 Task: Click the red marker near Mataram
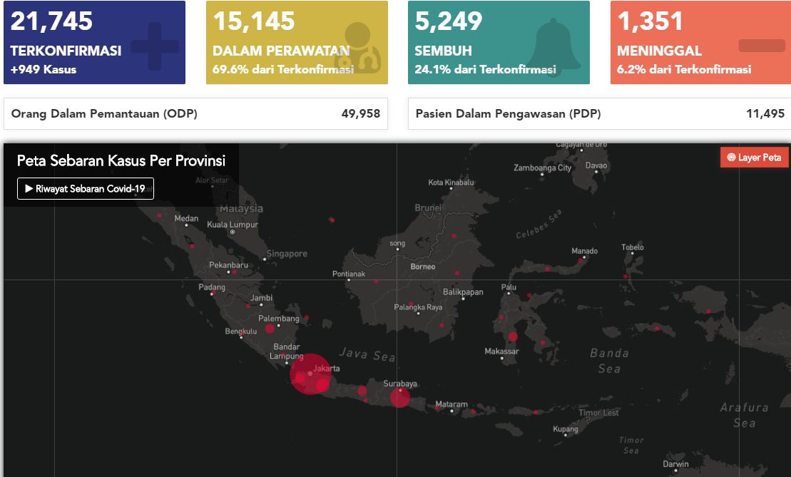tap(437, 409)
